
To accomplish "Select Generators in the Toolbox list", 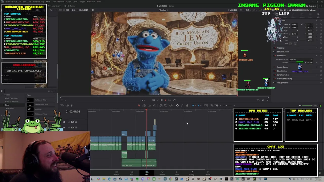I will click(x=9, y=108).
